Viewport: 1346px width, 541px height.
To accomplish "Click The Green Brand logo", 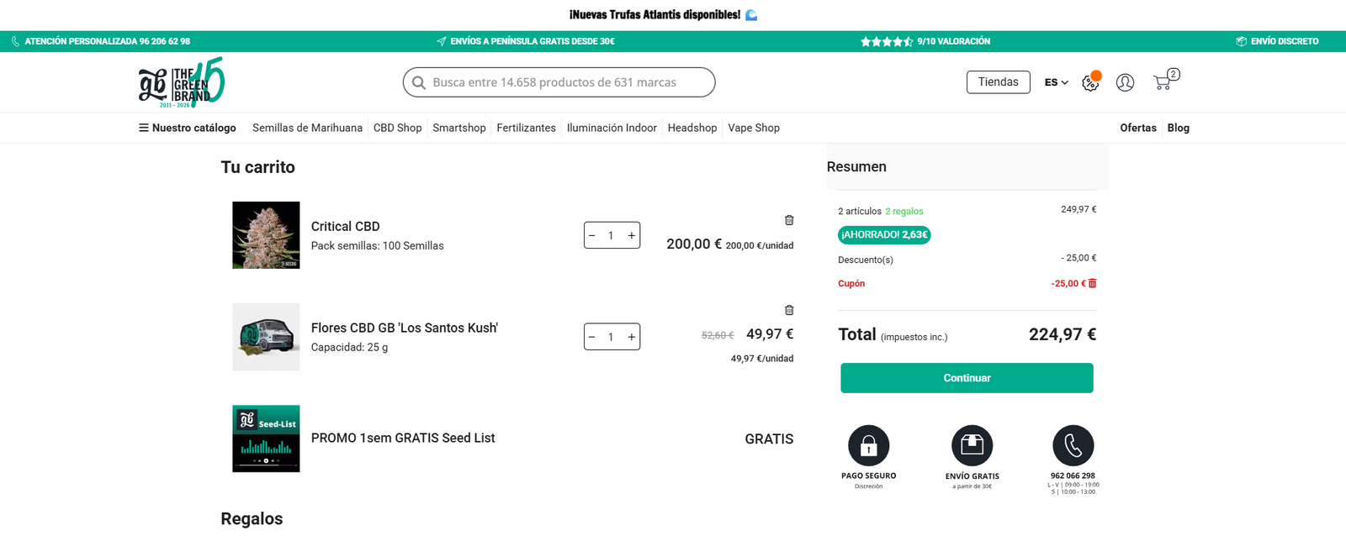I will click(182, 82).
